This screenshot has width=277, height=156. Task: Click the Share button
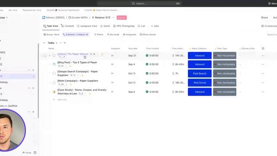point(264,17)
